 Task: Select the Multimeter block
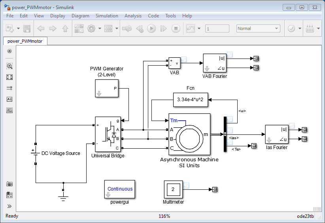(173, 189)
